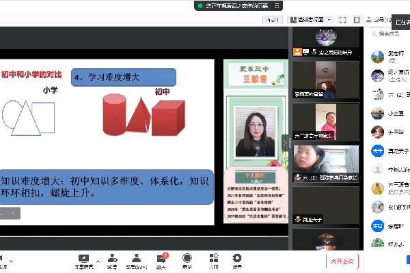Image resolution: width=410 pixels, height=273 pixels.
Task: Click the sharing status text in the top banner
Action: 236,5
